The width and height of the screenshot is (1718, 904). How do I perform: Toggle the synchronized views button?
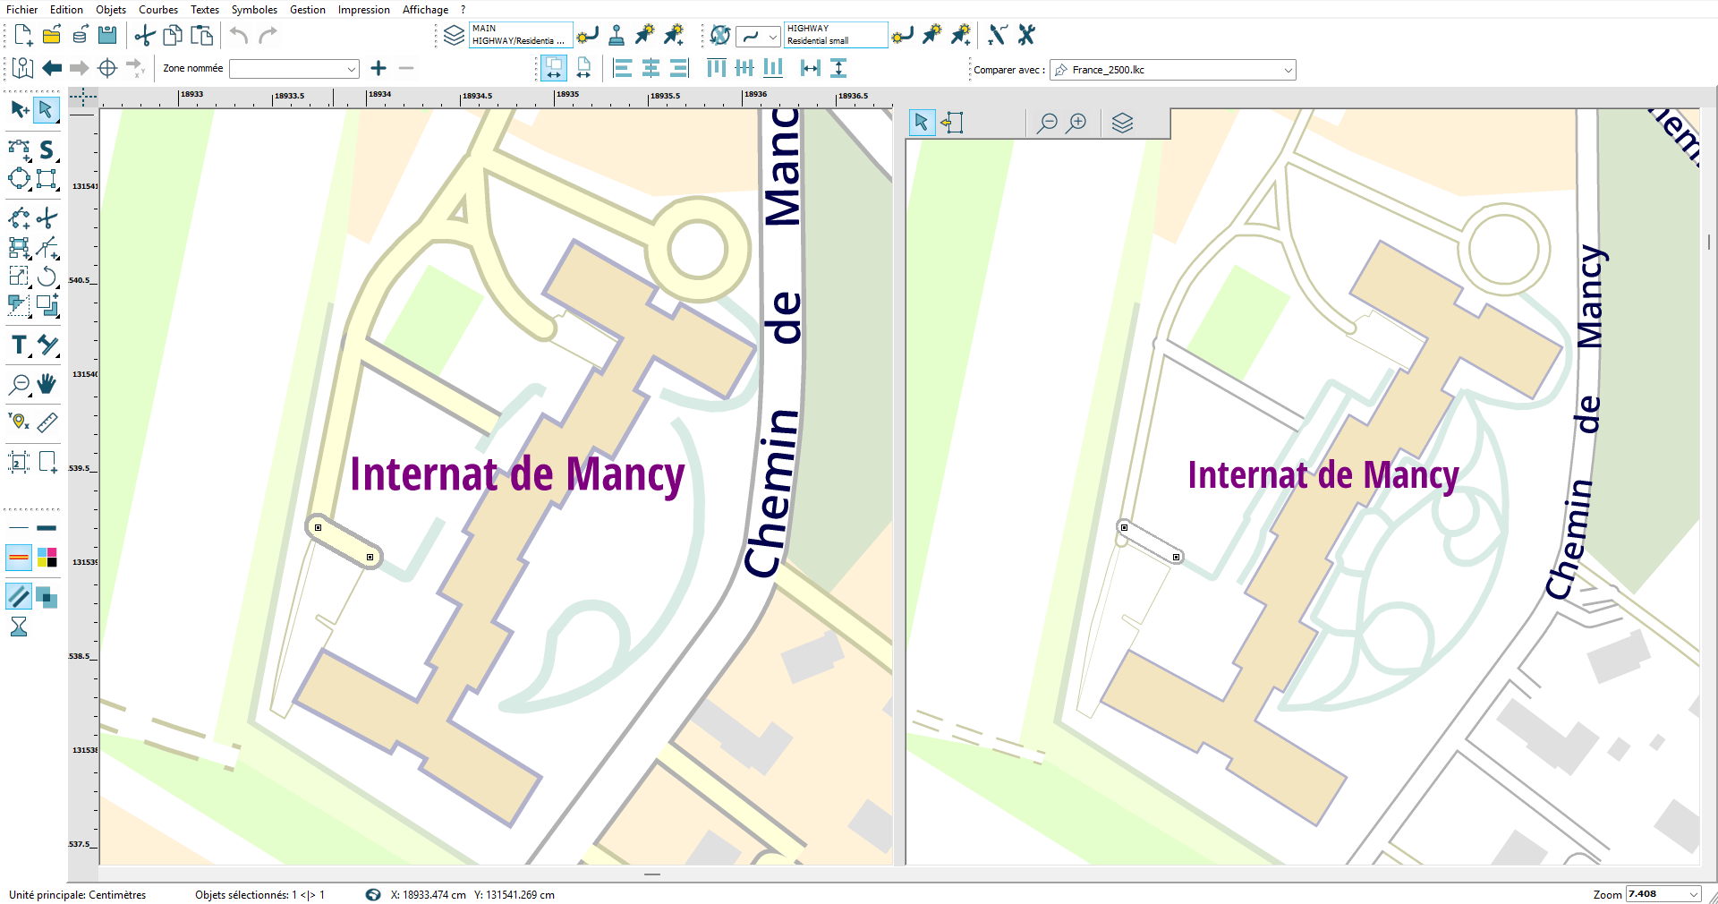click(x=554, y=68)
